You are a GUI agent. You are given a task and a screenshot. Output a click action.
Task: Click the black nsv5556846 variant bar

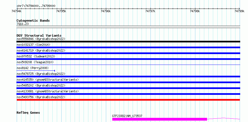click(128, 42)
